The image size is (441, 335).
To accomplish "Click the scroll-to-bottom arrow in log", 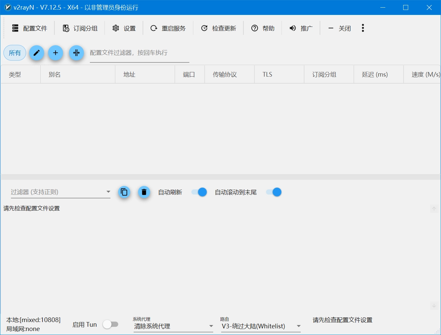I will pos(434,305).
